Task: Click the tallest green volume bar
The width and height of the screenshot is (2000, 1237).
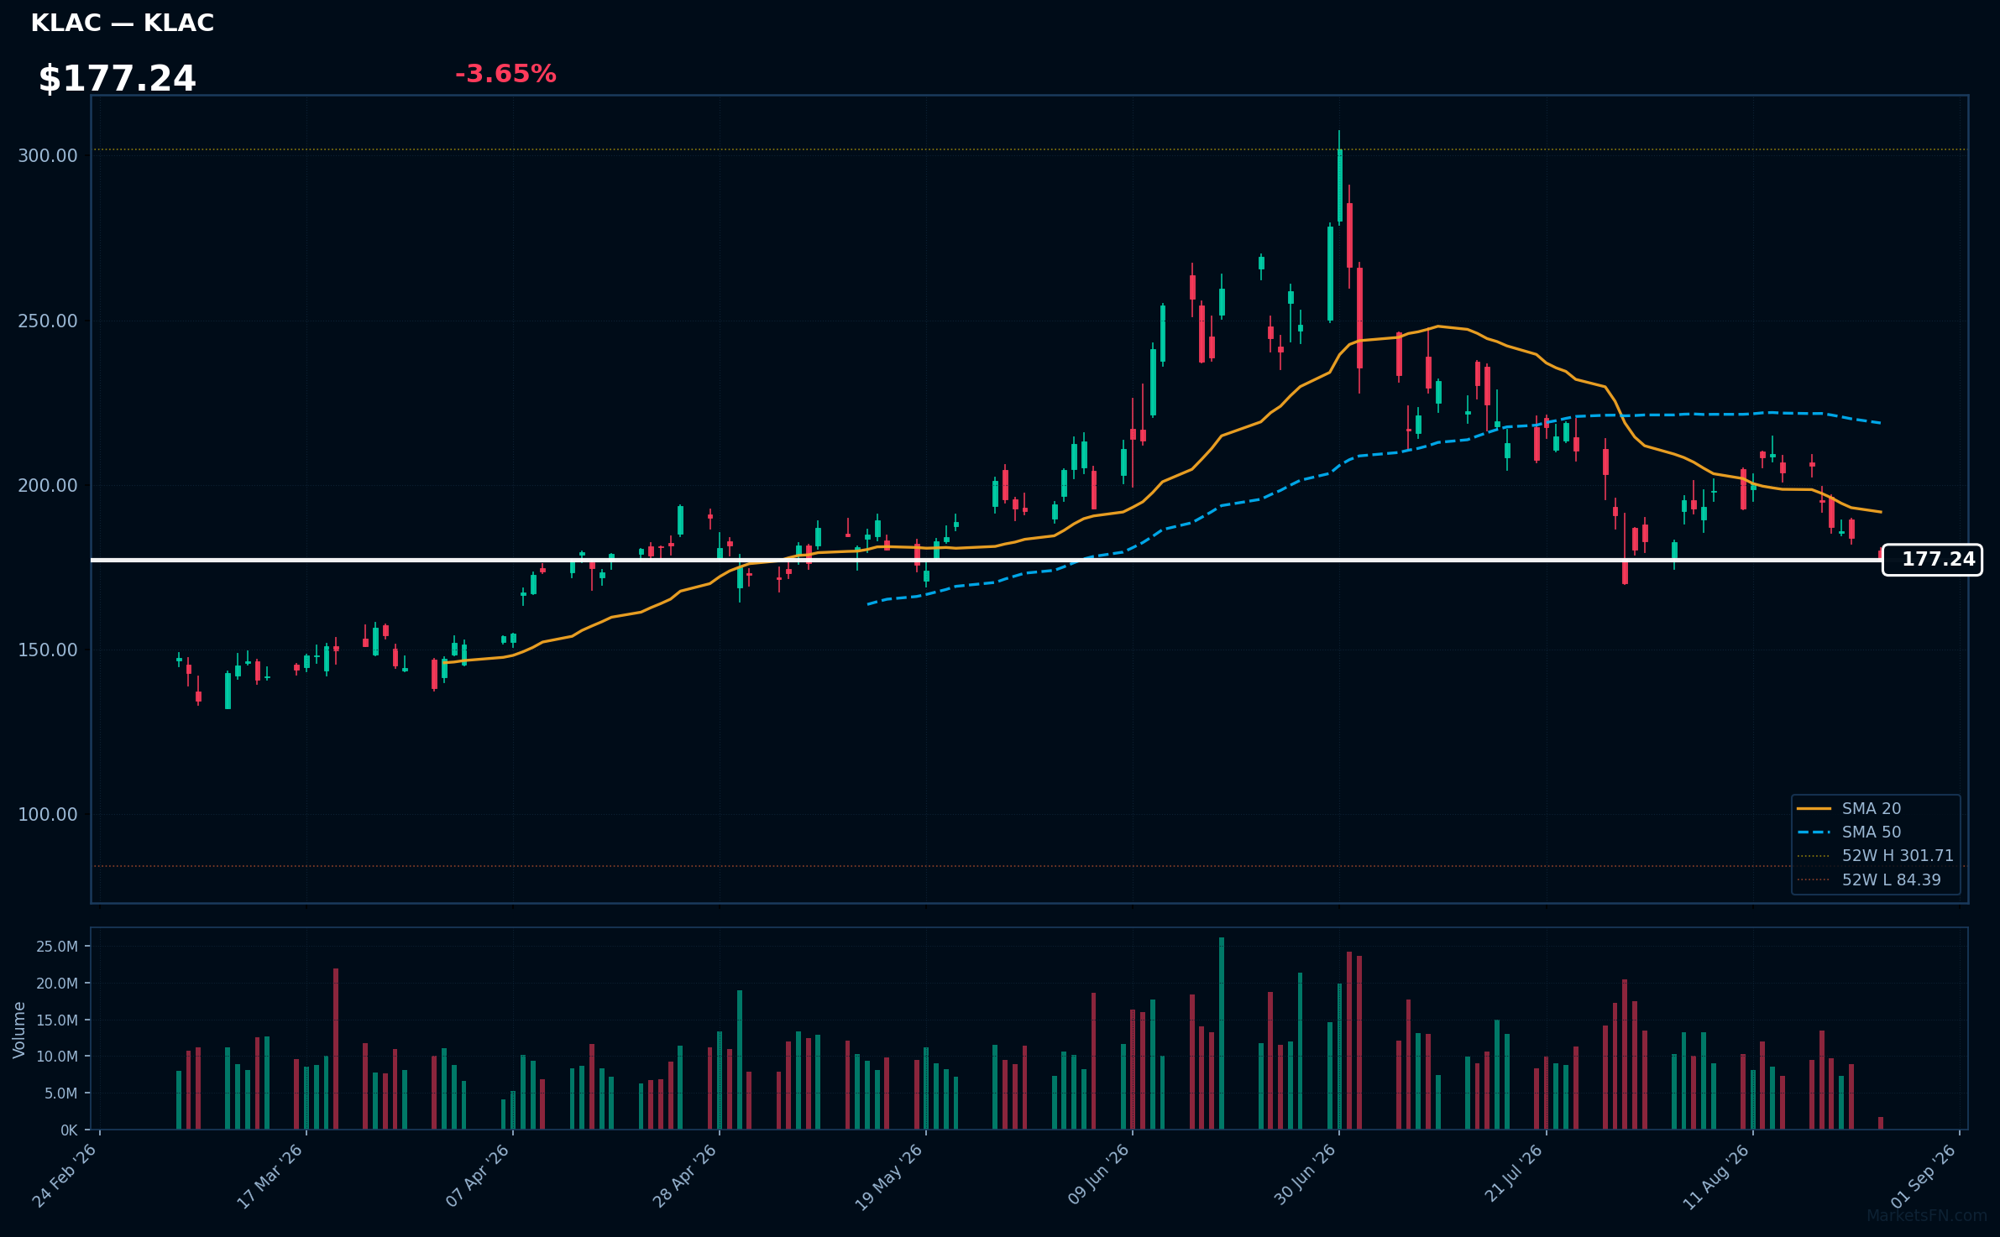Action: click(x=1222, y=1034)
